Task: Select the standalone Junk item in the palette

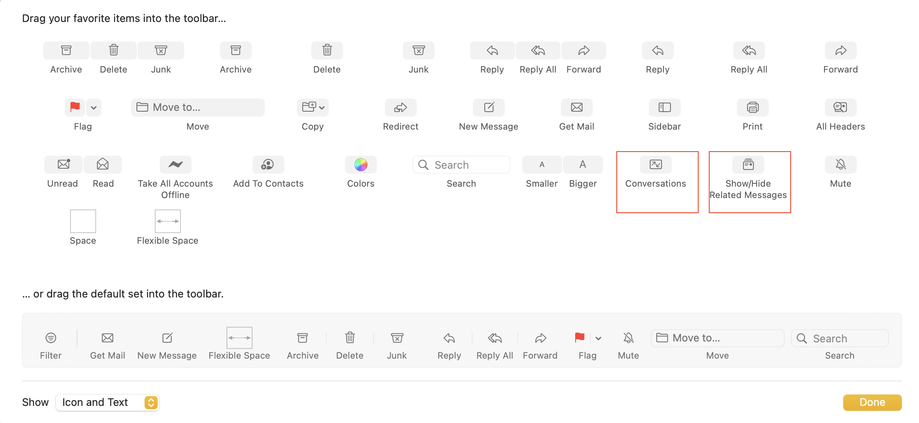Action: coord(419,51)
